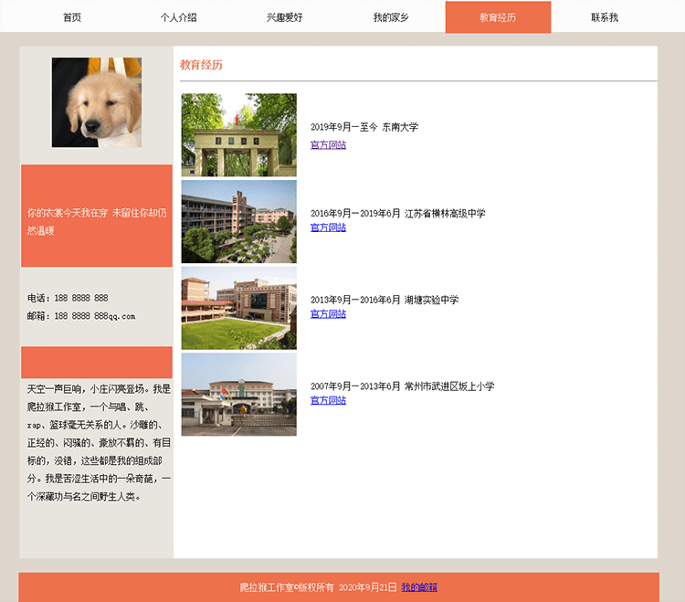685x602 pixels.
Task: Click the text 2016年9月－2019年6月 江苏省横林高级中学
Action: point(398,213)
